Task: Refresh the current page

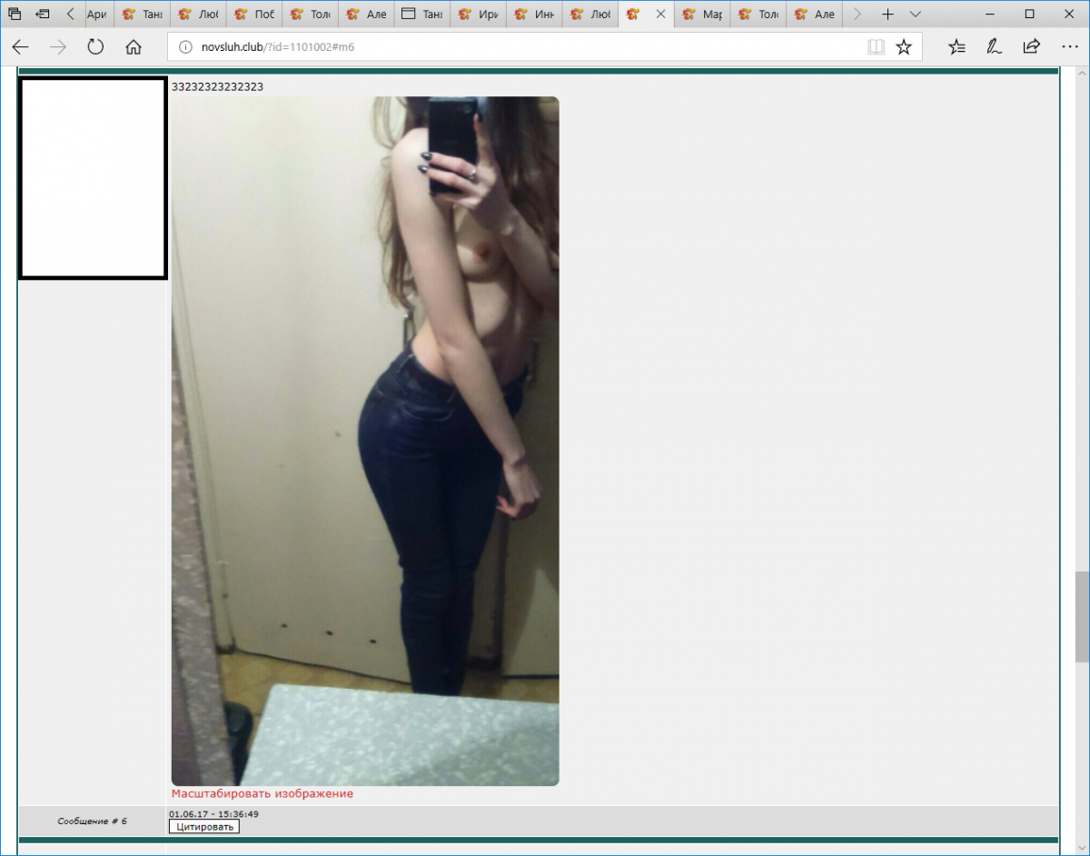Action: click(95, 47)
